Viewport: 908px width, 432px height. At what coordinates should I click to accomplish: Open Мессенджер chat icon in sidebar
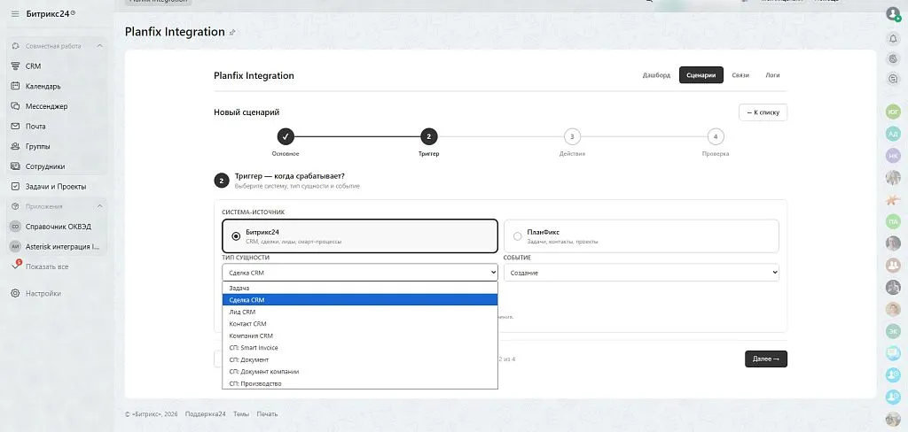pos(16,106)
